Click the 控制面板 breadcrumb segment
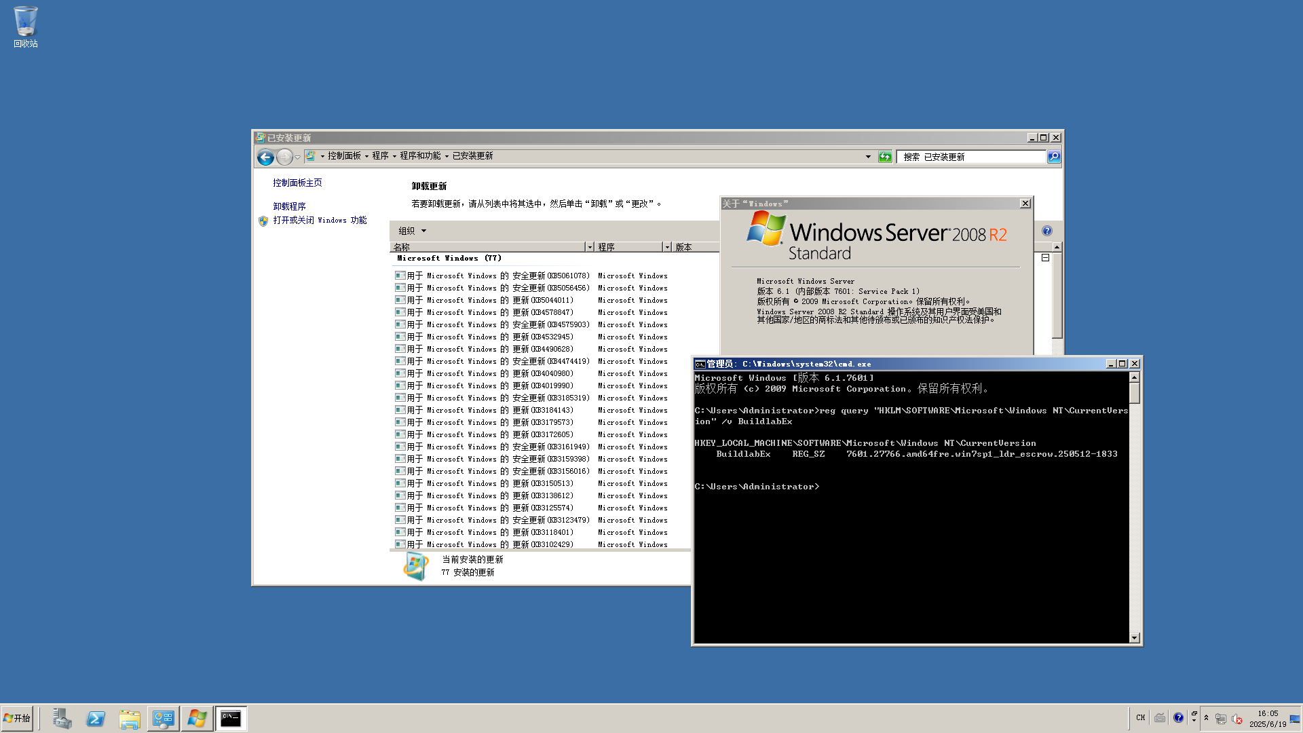The image size is (1303, 733). [344, 156]
